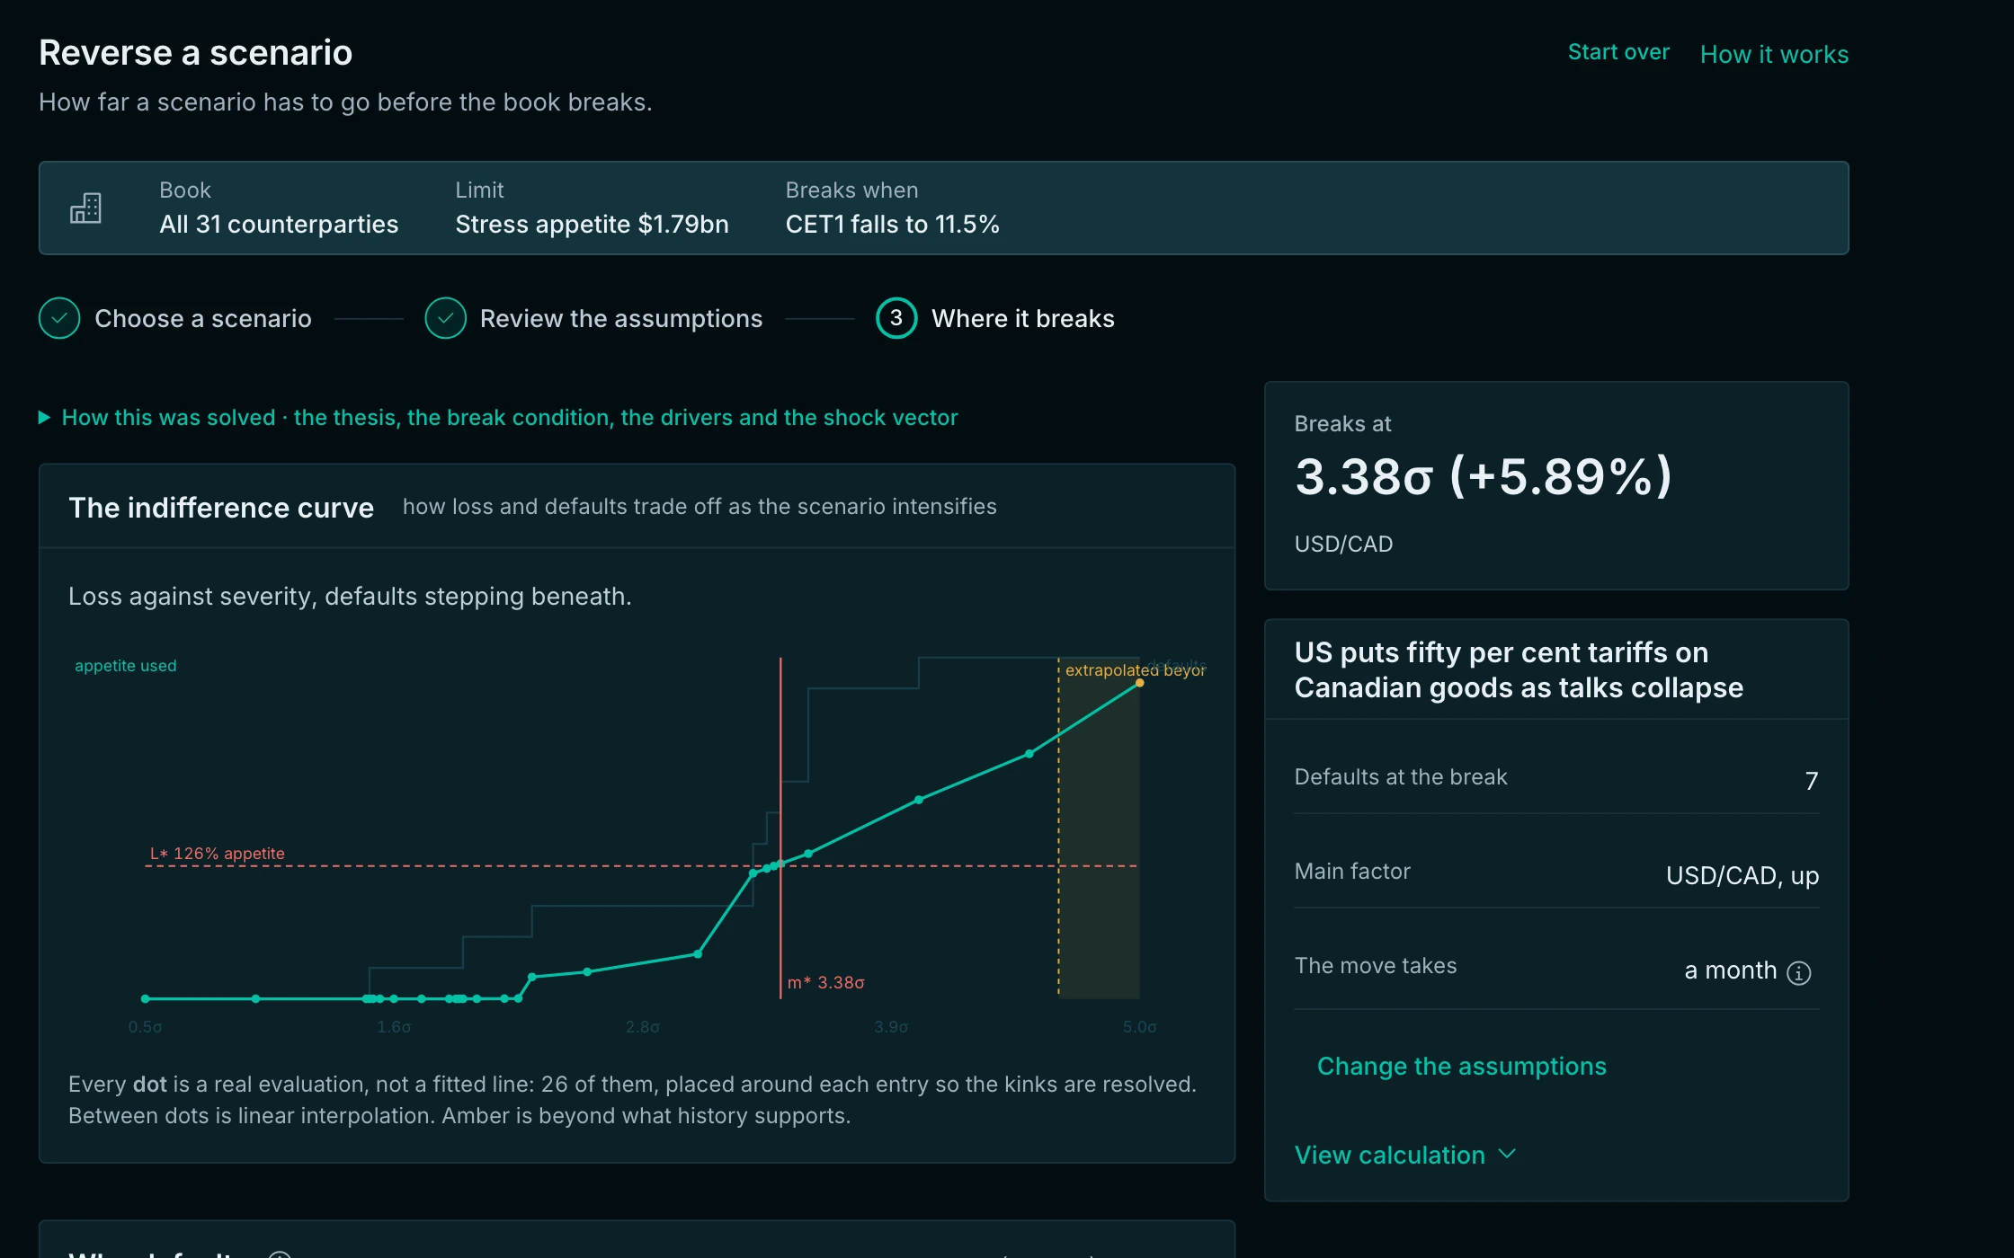Image resolution: width=2014 pixels, height=1258 pixels.
Task: Open info icon beside 'a month'
Action: coord(1799,973)
